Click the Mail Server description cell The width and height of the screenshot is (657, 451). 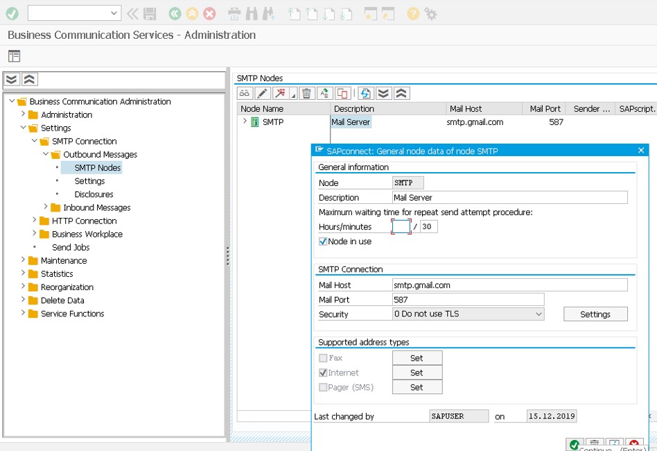(351, 122)
